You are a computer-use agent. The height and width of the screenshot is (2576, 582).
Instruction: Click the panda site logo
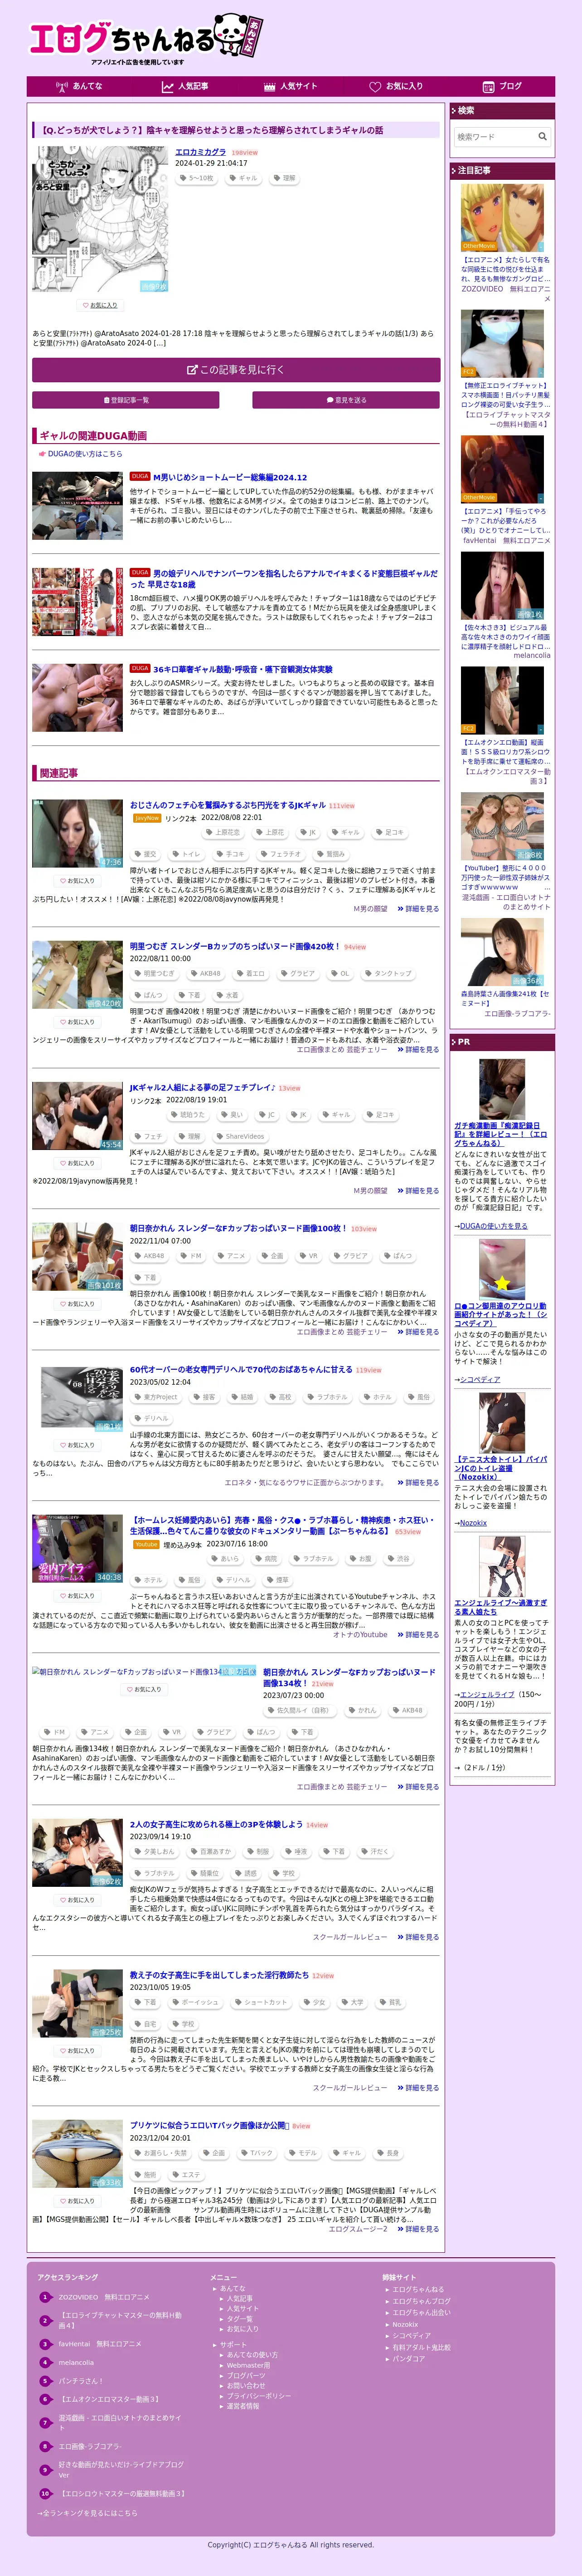147,39
